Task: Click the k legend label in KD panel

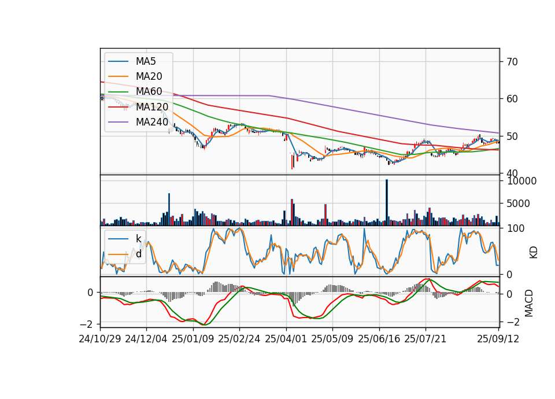Action: point(138,239)
